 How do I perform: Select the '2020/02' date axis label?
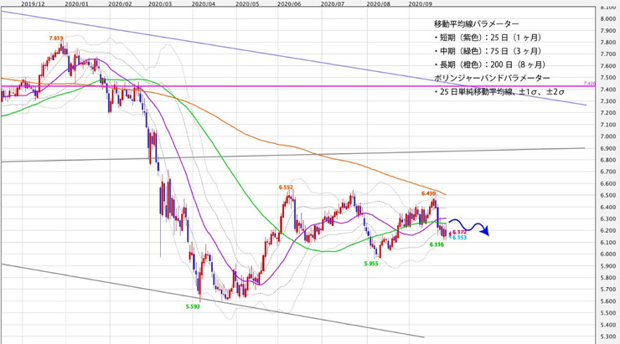tap(120, 3)
